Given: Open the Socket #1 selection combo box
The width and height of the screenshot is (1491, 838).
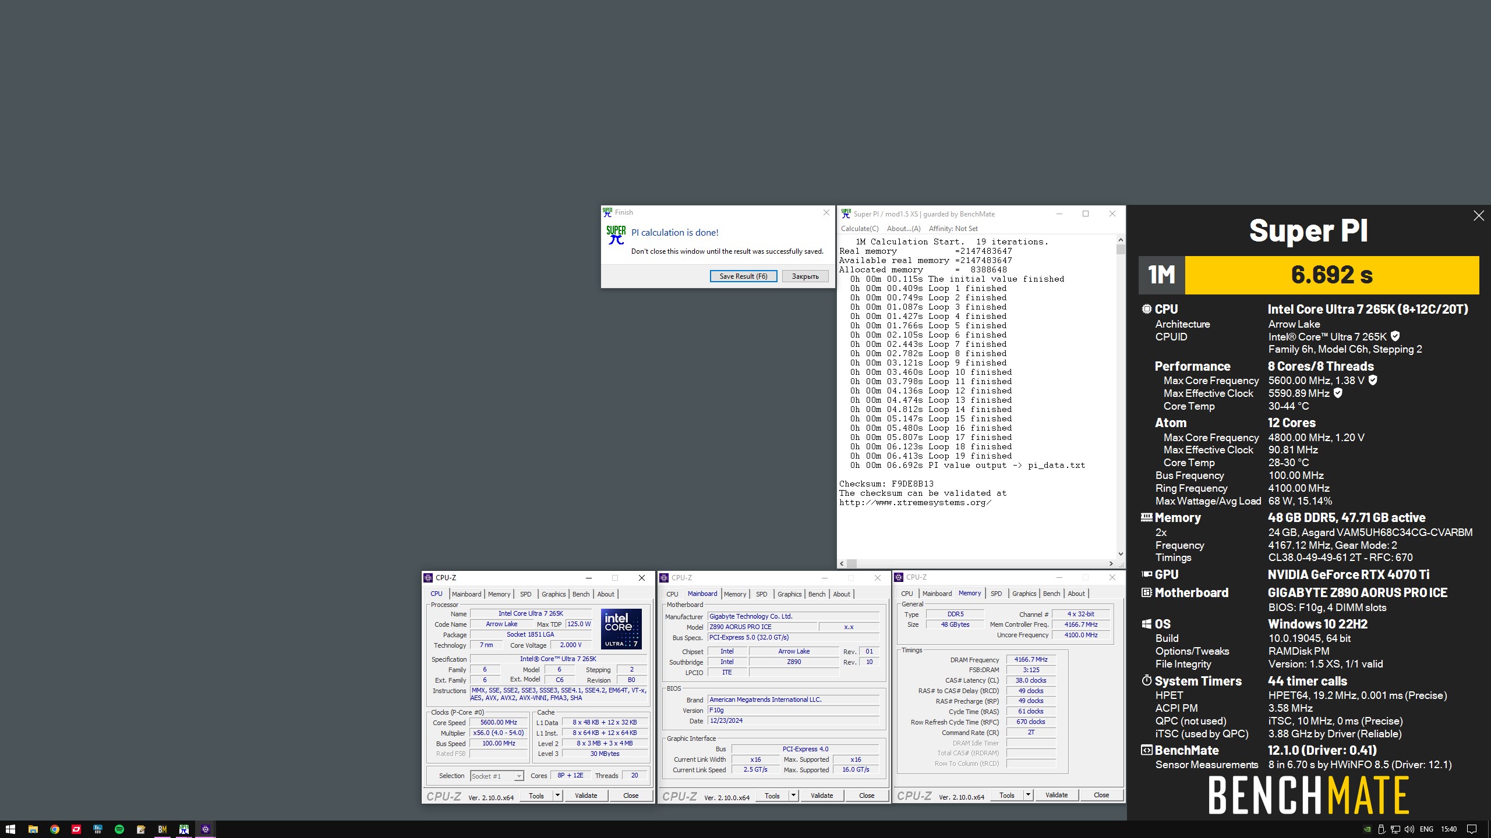Looking at the screenshot, I should [x=497, y=776].
